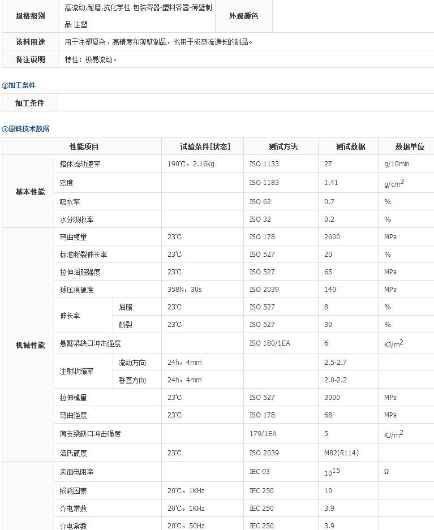Select the value M82(R114)

click(x=341, y=453)
